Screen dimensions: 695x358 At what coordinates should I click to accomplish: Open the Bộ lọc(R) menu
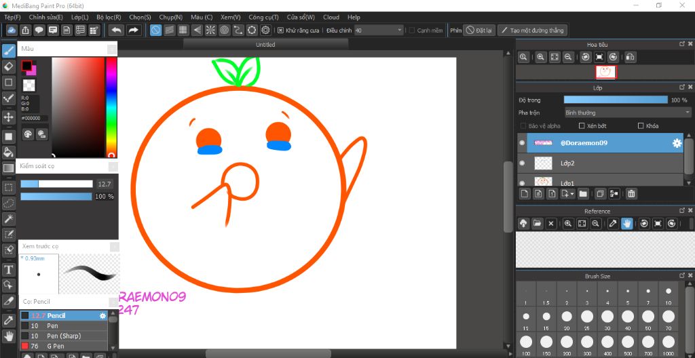point(109,17)
